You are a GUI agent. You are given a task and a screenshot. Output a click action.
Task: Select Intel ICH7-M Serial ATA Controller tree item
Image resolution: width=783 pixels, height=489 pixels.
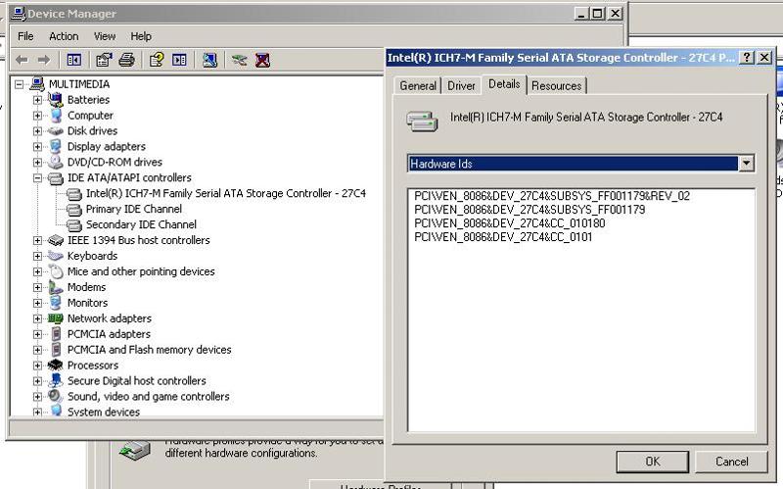pos(226,193)
